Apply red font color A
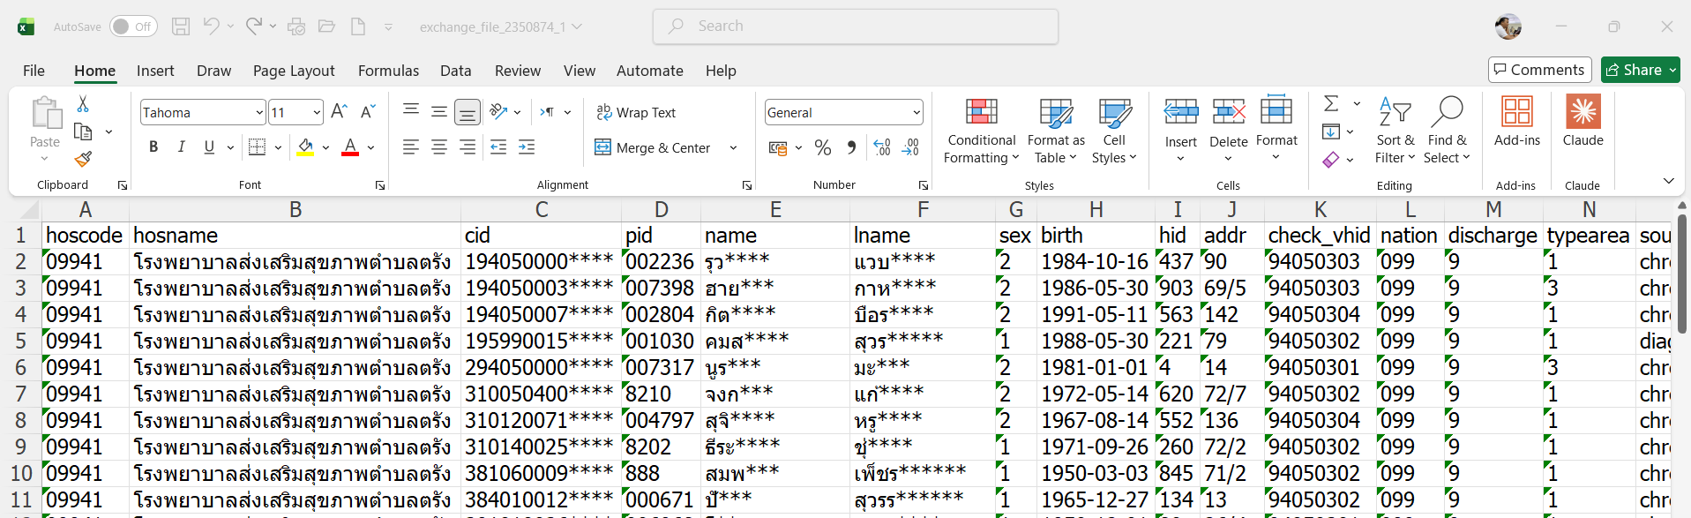The height and width of the screenshot is (518, 1691). coord(350,147)
